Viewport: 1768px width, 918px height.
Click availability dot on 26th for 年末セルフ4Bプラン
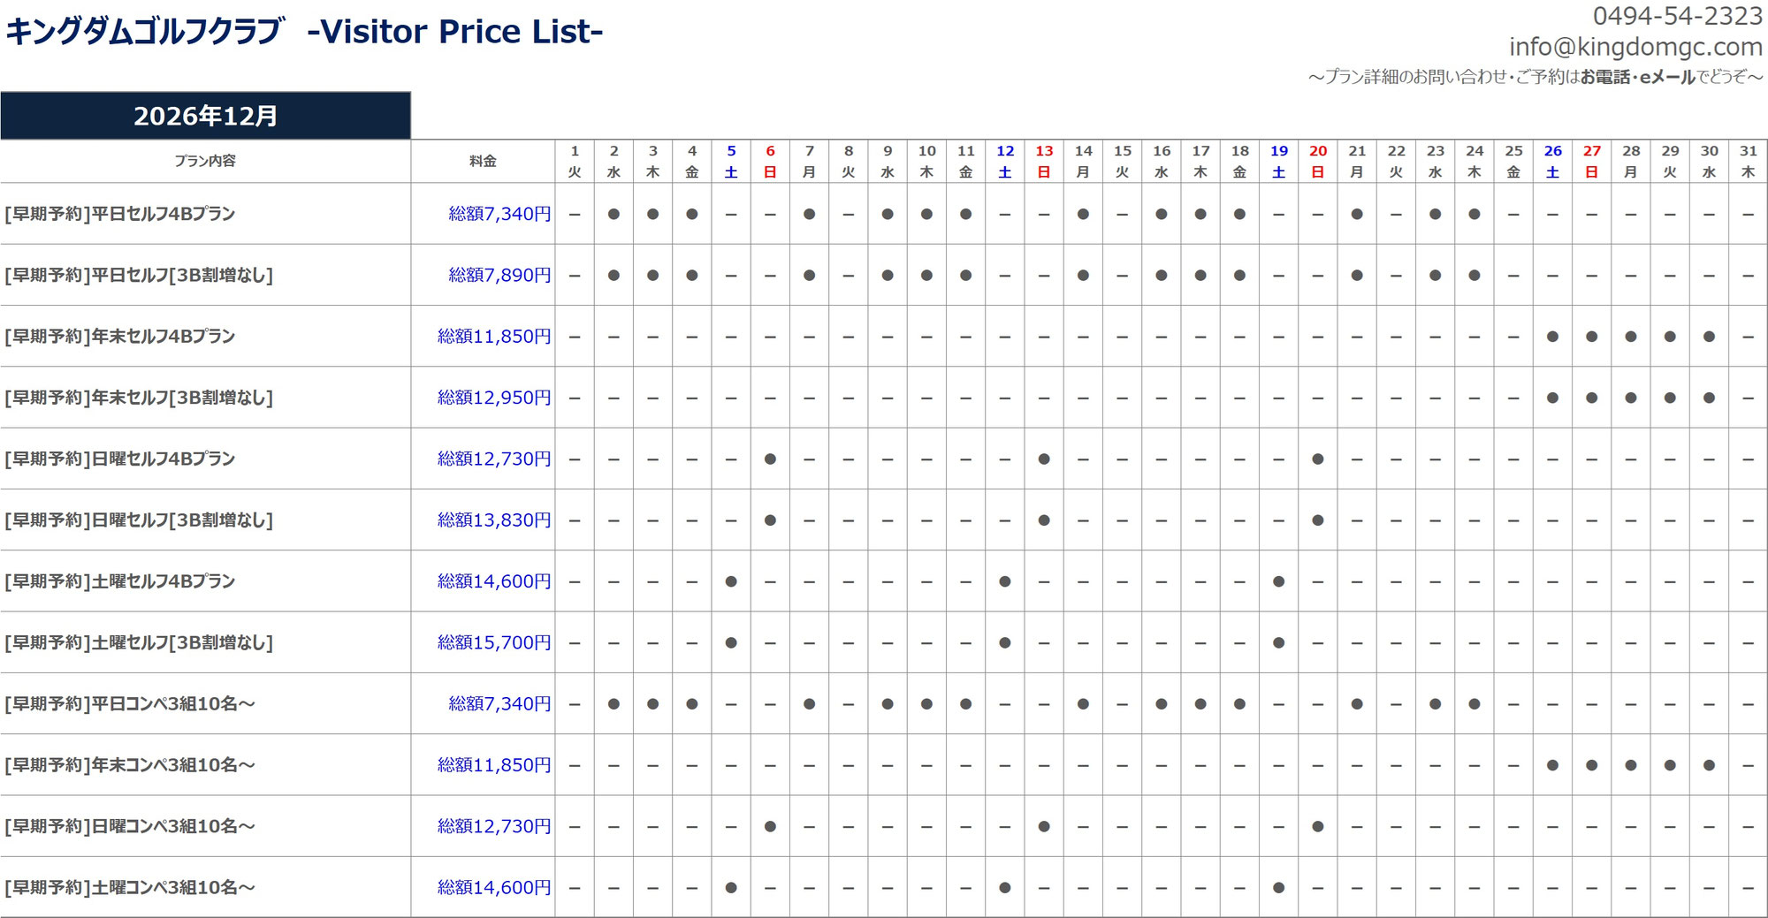coord(1552,337)
